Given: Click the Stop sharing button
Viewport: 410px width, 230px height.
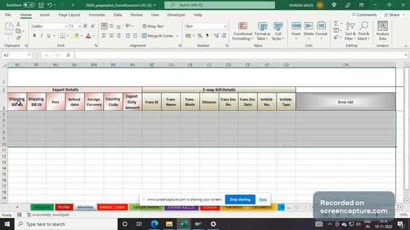Looking at the screenshot, I should pyautogui.click(x=240, y=199).
